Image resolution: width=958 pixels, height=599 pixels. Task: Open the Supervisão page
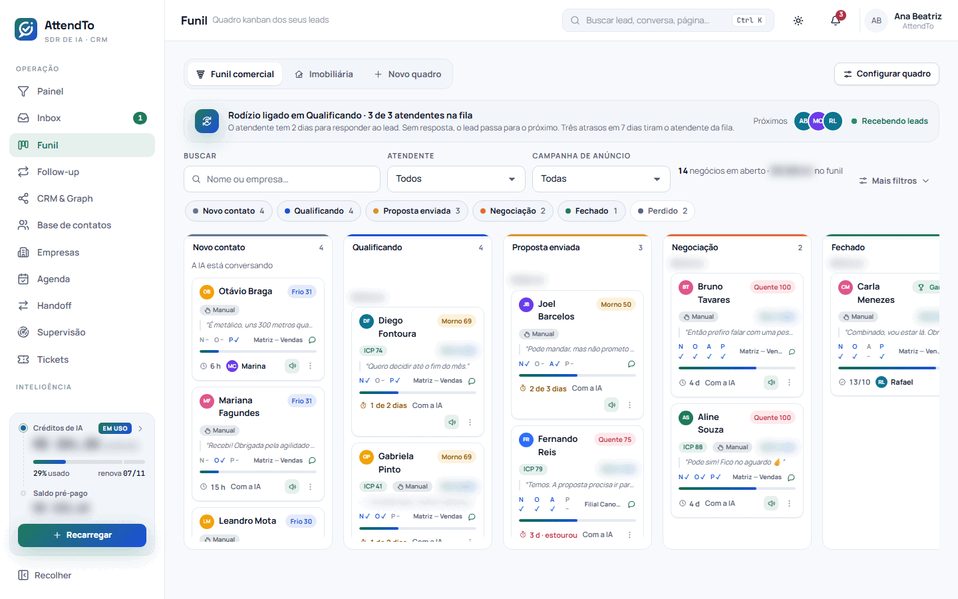82,332
